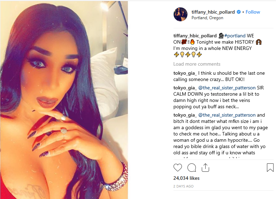Open tokyo_gia_ username in the goddess comment
Image resolution: width=276 pixels, height=199 pixels.
coord(185,115)
